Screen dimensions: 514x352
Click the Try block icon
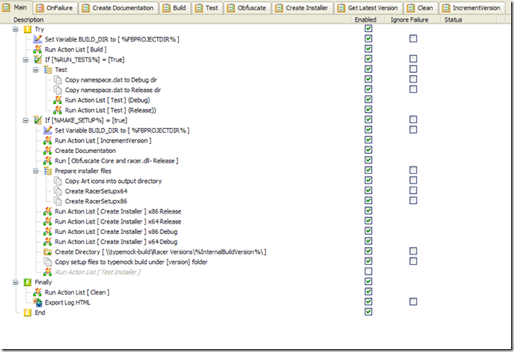tap(28, 30)
